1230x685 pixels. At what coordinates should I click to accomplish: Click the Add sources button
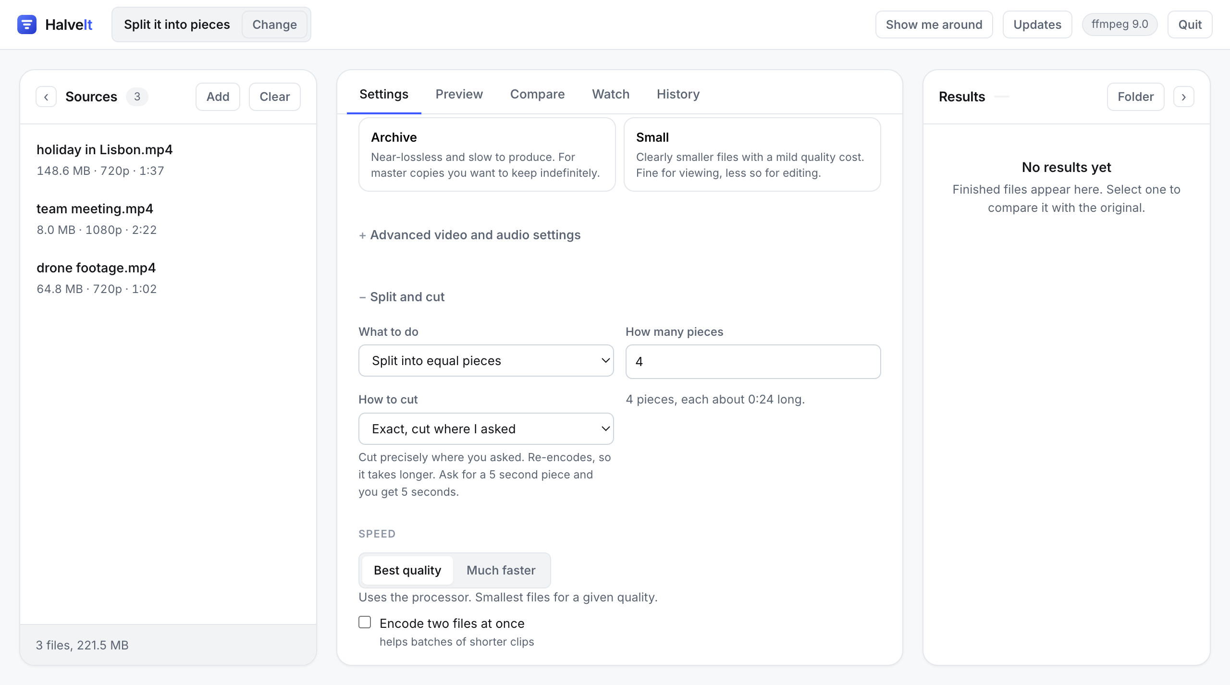218,97
